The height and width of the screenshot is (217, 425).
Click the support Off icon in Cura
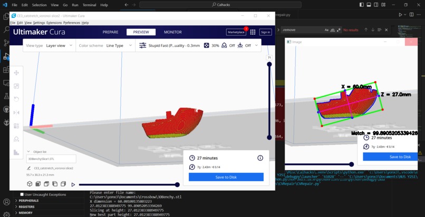point(224,45)
